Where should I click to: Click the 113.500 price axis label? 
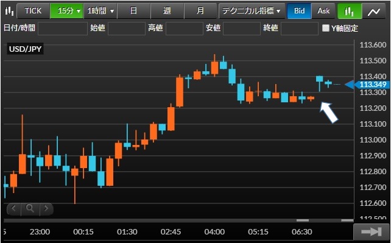pyautogui.click(x=373, y=60)
